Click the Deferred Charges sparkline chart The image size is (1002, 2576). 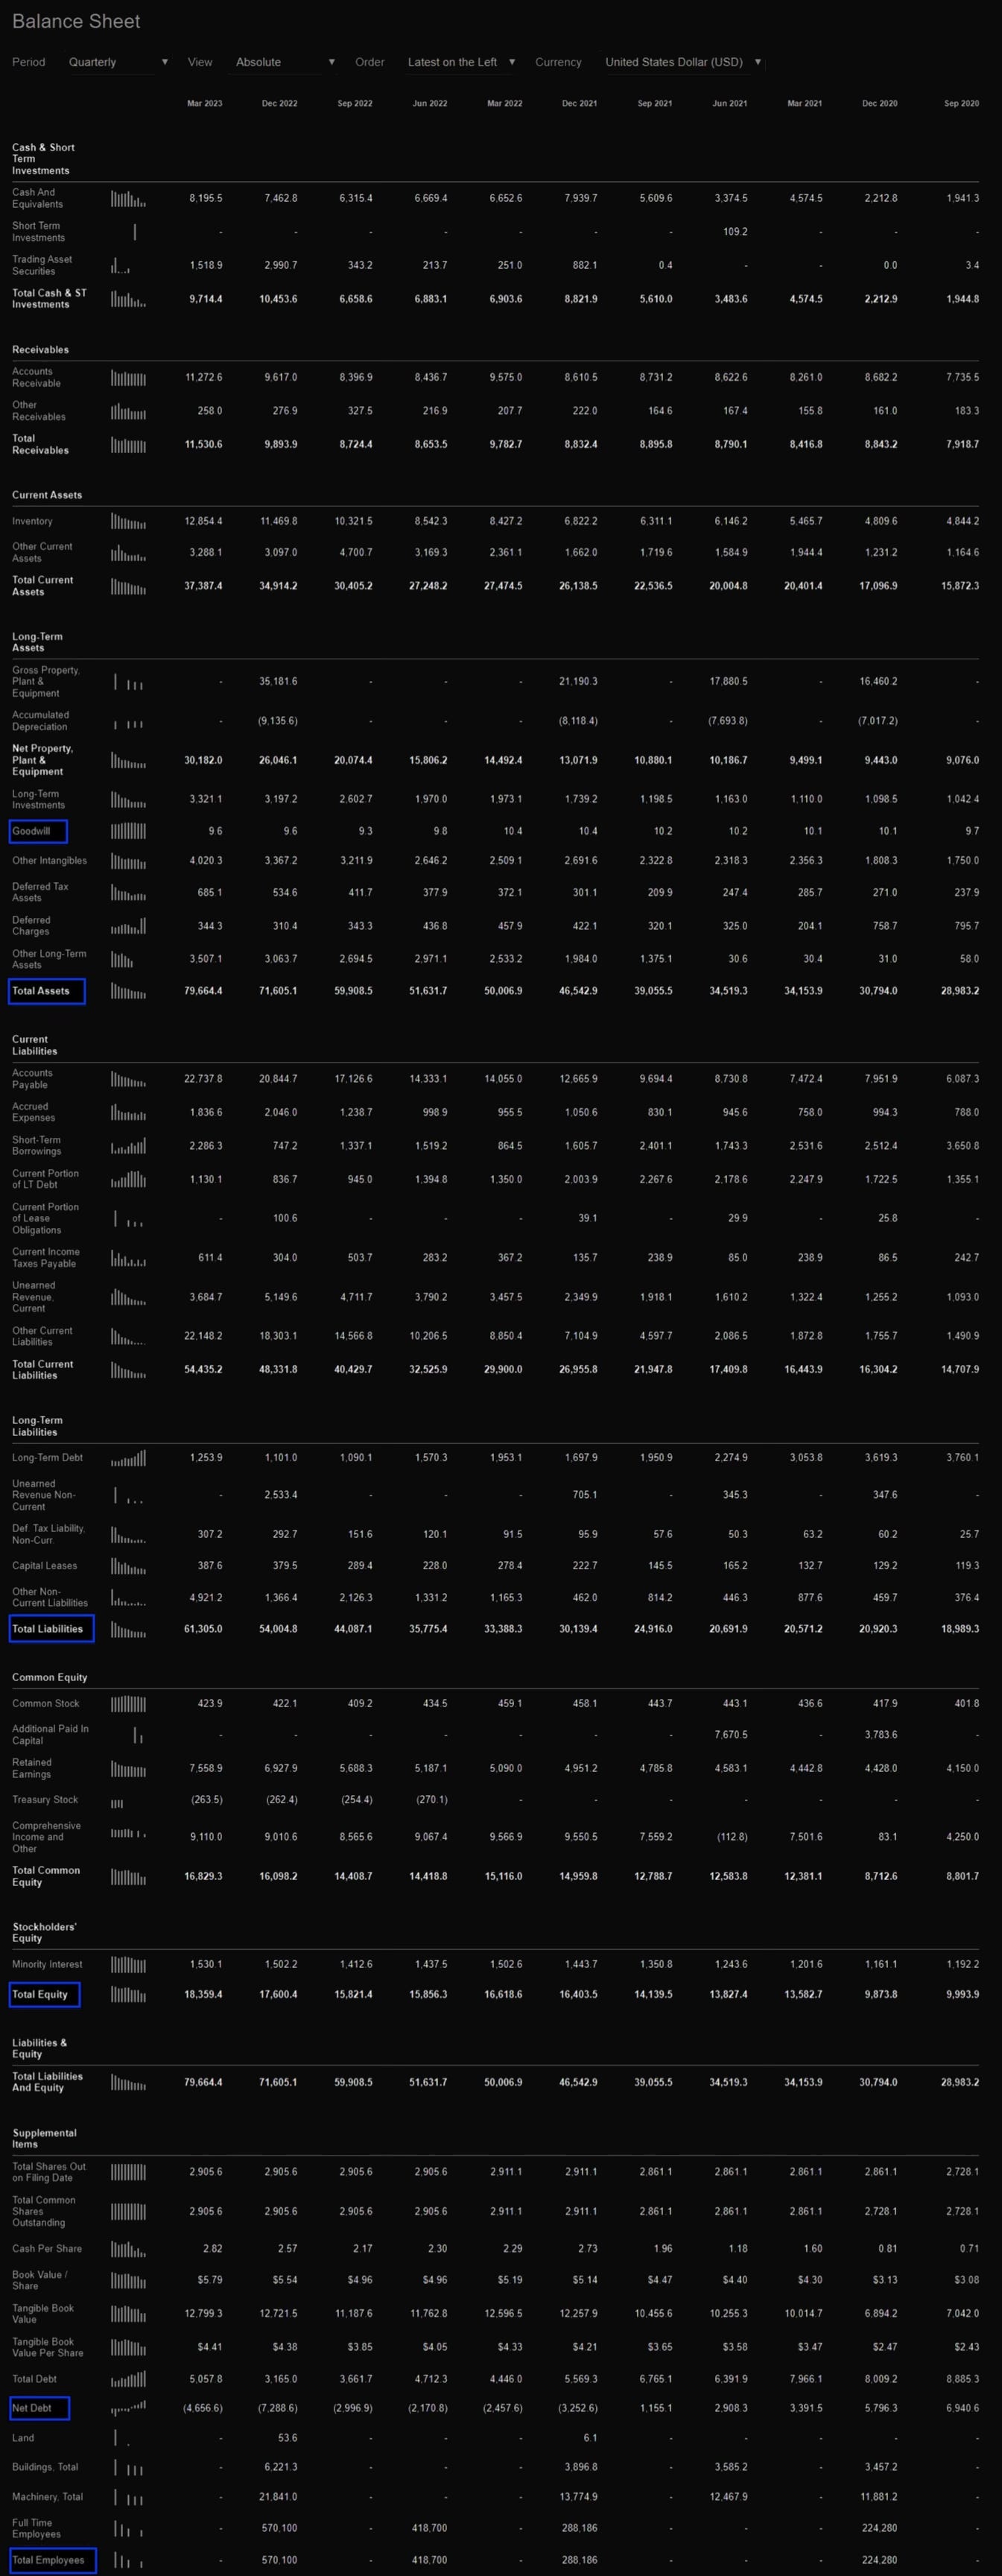128,926
